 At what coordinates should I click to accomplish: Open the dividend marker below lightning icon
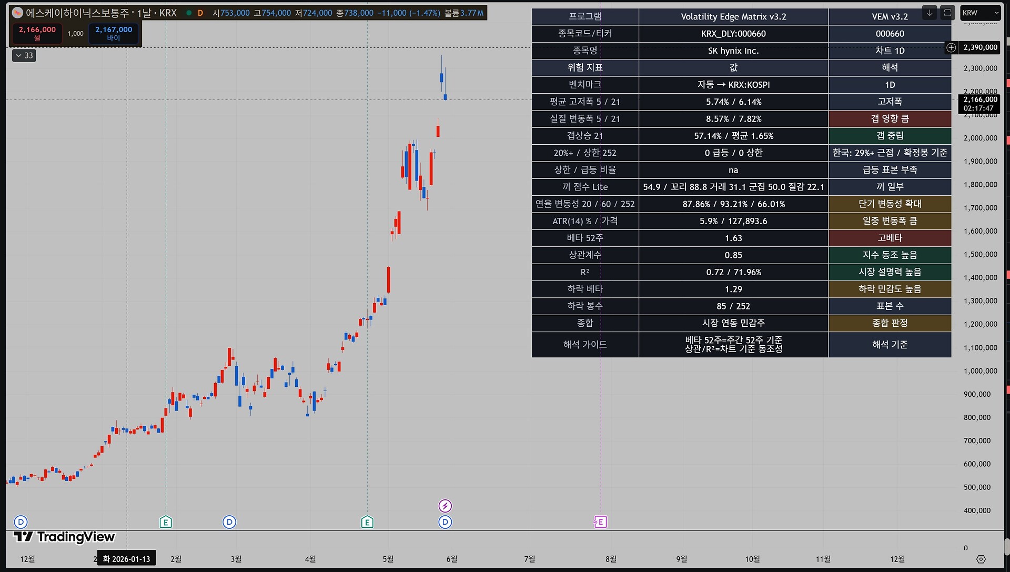pyautogui.click(x=445, y=522)
